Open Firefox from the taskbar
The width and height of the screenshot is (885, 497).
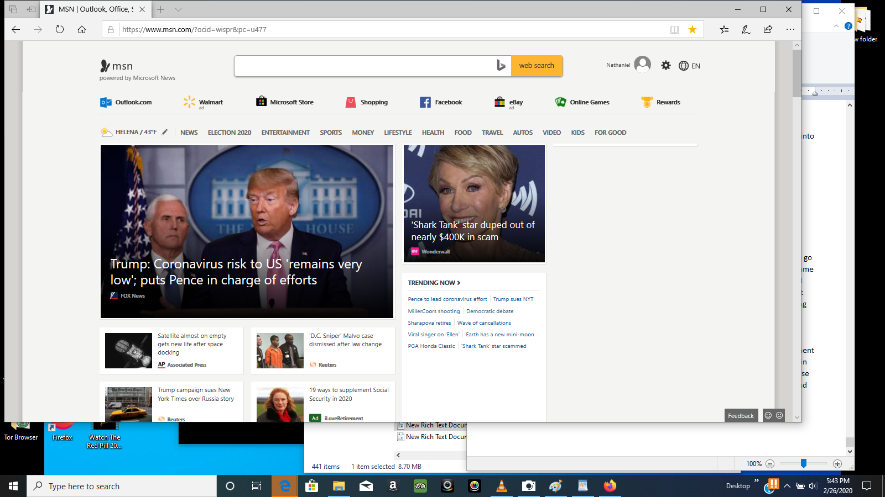tap(610, 486)
